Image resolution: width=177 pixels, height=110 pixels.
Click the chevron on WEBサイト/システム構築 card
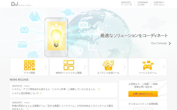[85, 67]
